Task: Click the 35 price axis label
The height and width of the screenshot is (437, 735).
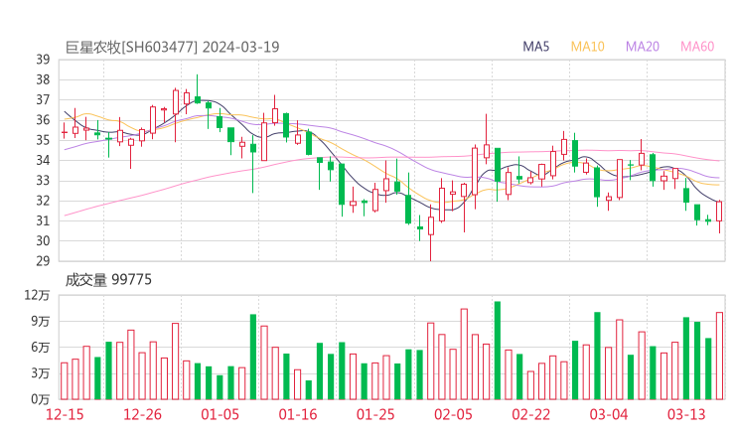Action: [43, 140]
